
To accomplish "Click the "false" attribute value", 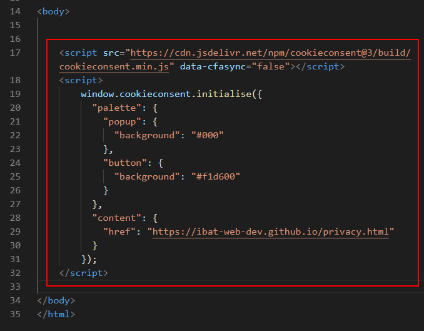I will tap(271, 66).
